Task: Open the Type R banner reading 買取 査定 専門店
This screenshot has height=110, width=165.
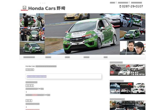Action: [128, 70]
